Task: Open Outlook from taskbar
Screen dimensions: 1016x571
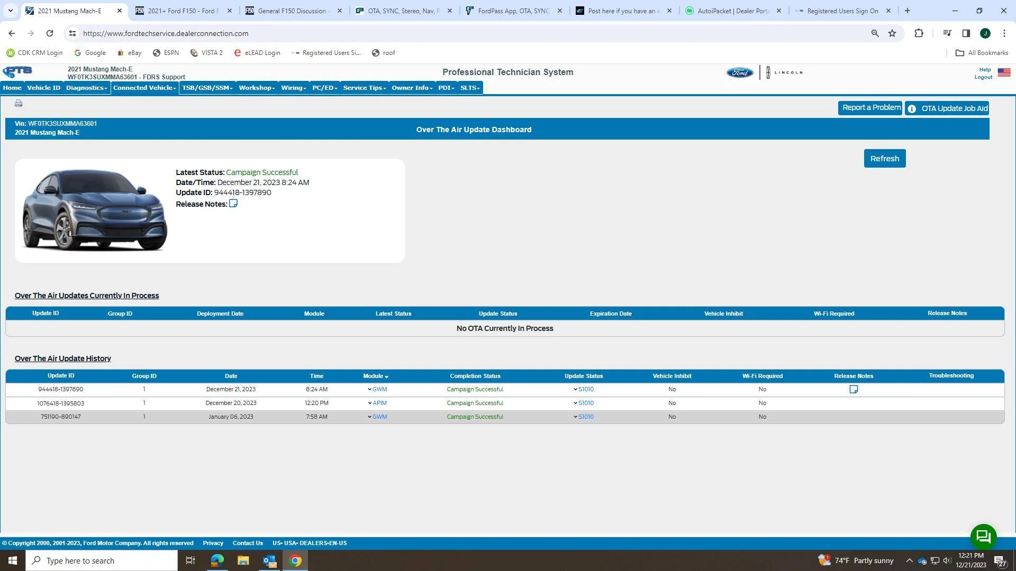Action: [269, 560]
